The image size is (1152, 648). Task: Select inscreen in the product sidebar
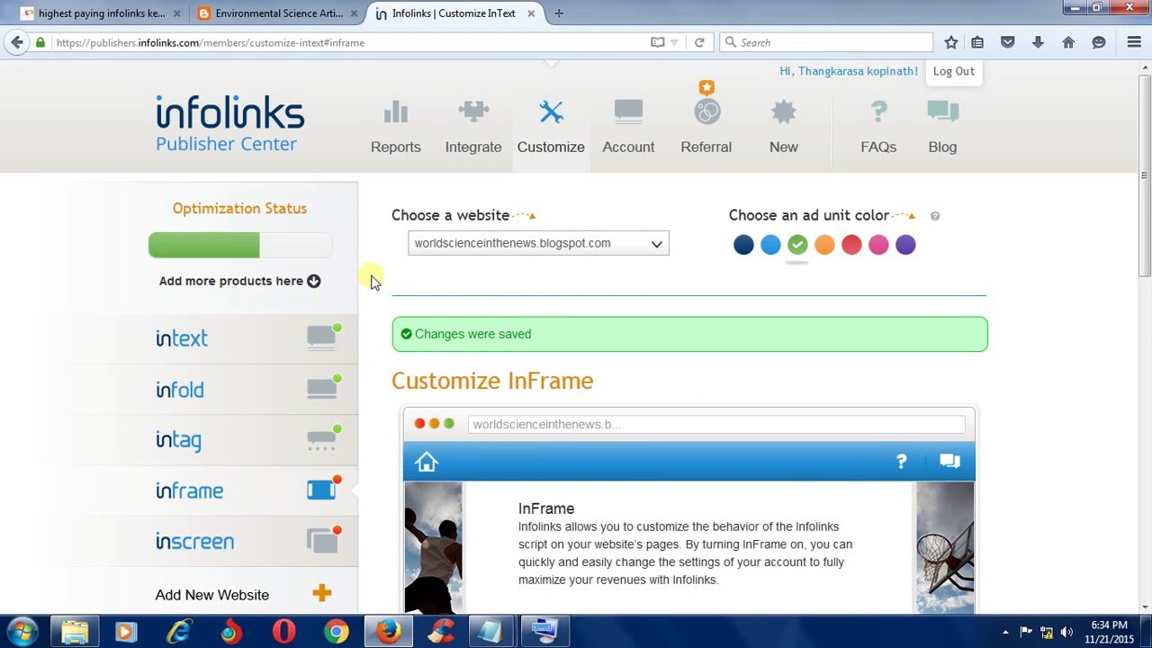194,541
